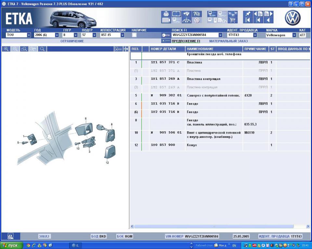312x249 pixels.
Task: Click the БОД BKD status field
Action: pos(98,236)
